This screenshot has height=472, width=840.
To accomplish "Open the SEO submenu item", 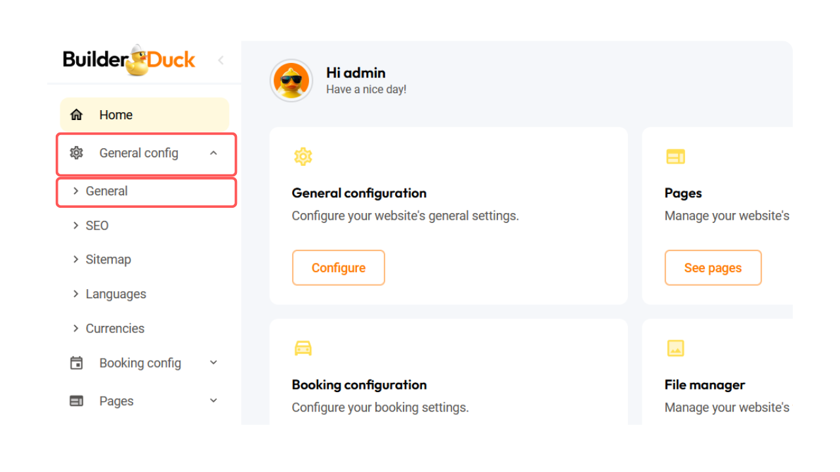I will (97, 226).
